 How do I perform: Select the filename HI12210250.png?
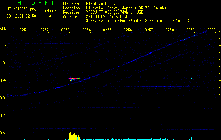coord(21,9)
